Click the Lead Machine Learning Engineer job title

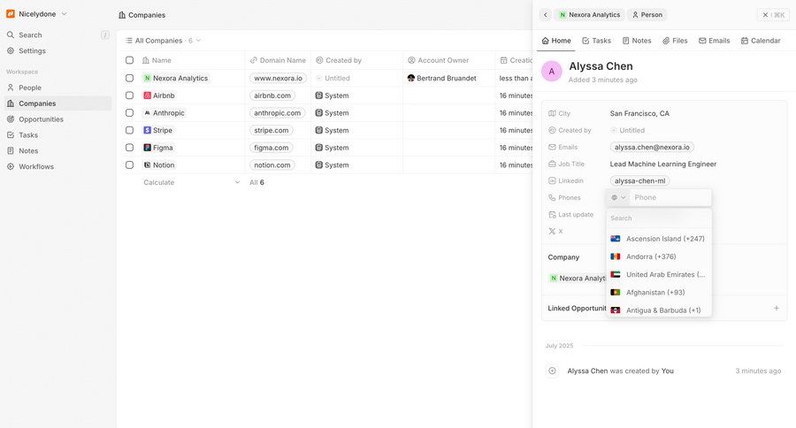pos(663,164)
